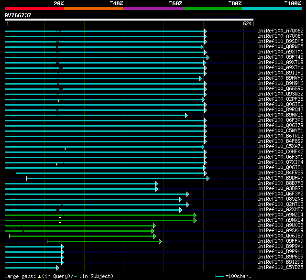Select the UniRef100_B9IIH5 label
306x280 pixels.
[x=280, y=73]
